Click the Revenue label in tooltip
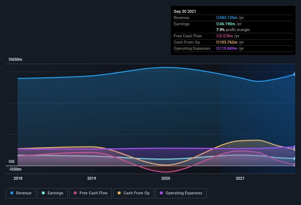 (x=181, y=18)
